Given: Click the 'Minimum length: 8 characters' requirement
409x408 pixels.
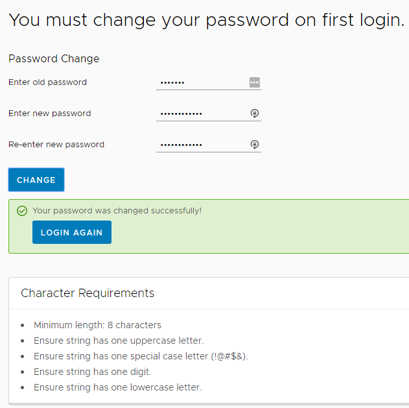Looking at the screenshot, I should pyautogui.click(x=98, y=325).
